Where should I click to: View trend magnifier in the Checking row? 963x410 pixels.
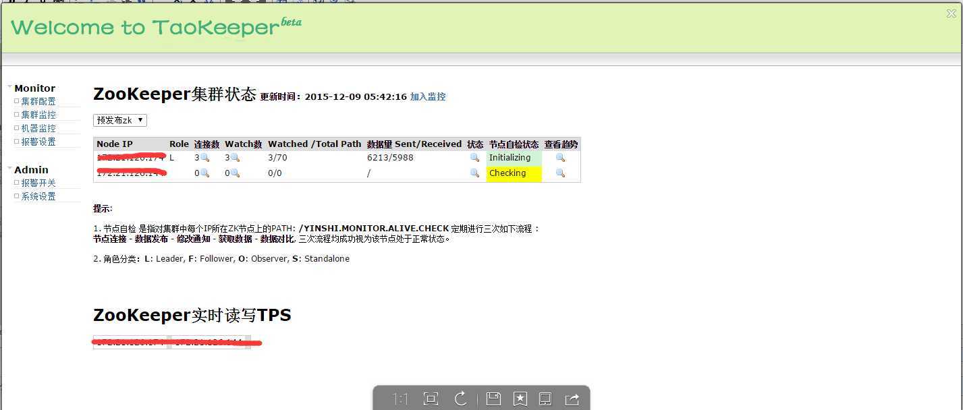click(560, 173)
